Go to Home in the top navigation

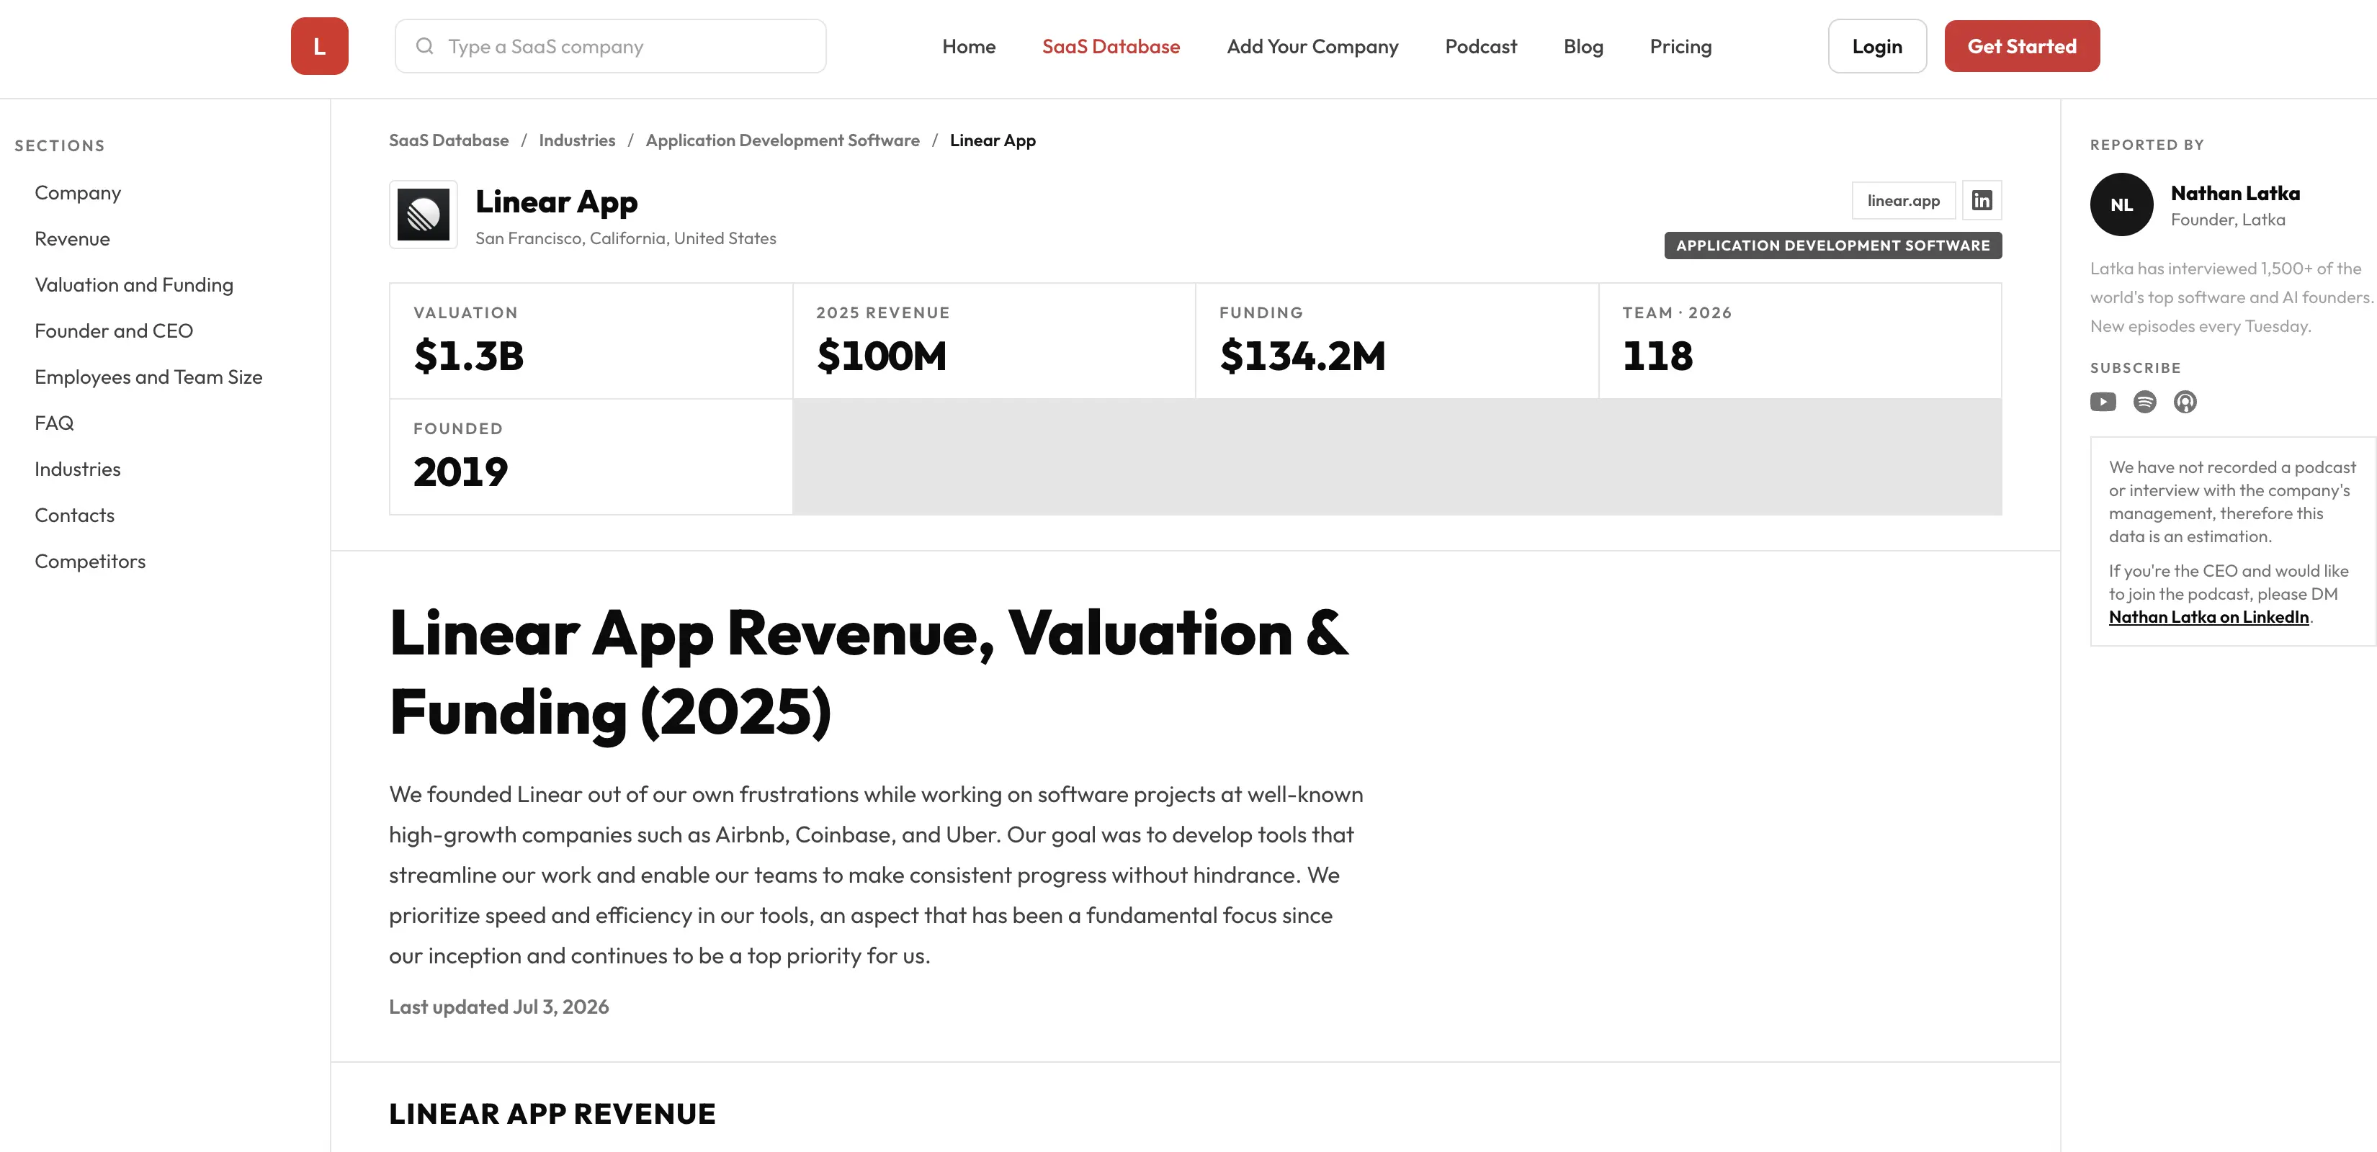[x=969, y=46]
